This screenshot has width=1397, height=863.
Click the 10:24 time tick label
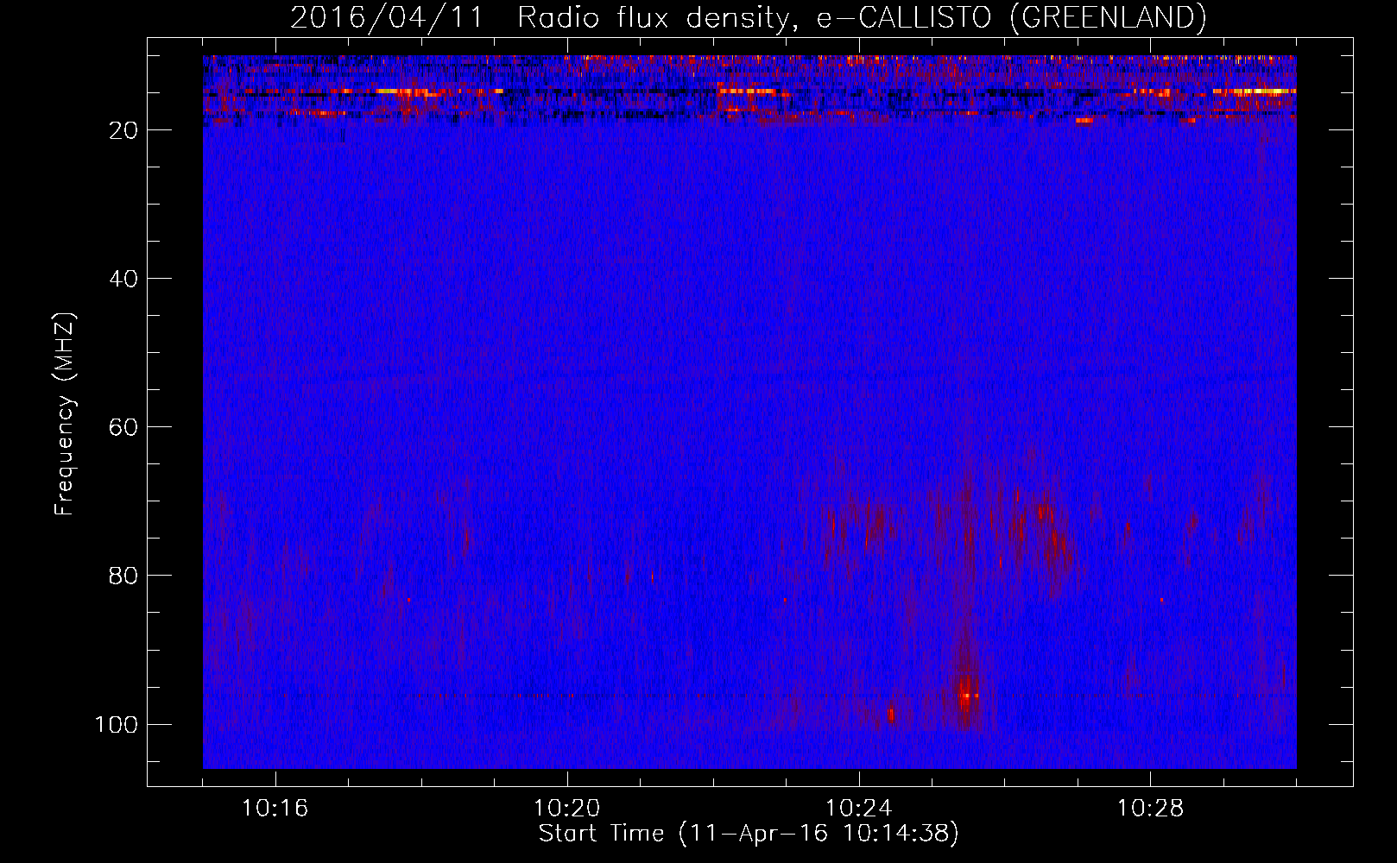tap(859, 809)
